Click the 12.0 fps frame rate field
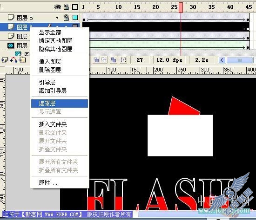Viewport: 256px width, 220px height. pos(169,60)
